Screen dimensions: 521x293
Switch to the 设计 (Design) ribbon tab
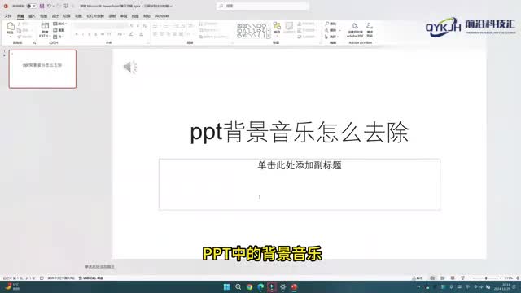click(x=55, y=16)
